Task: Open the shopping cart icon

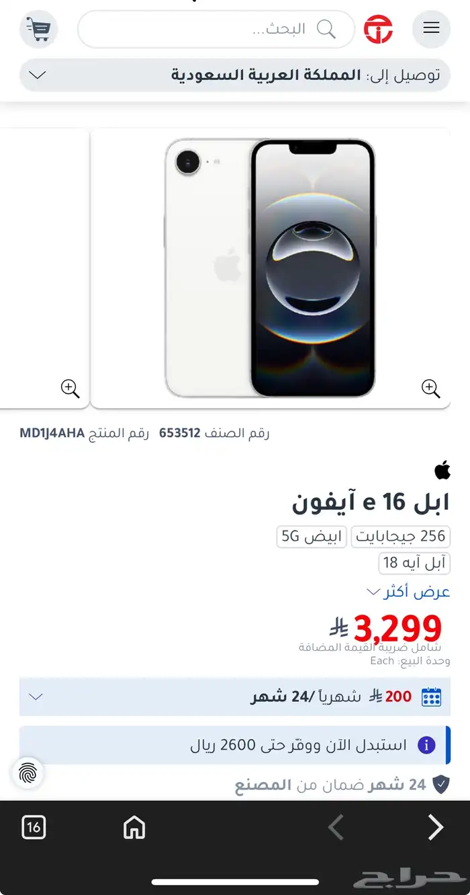Action: 39,29
